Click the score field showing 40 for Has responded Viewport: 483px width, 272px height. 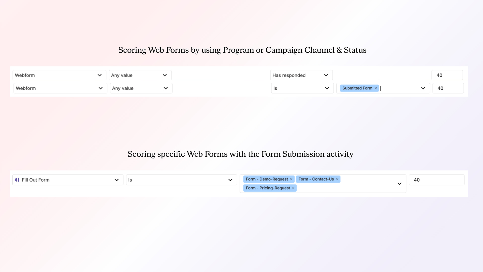[447, 75]
